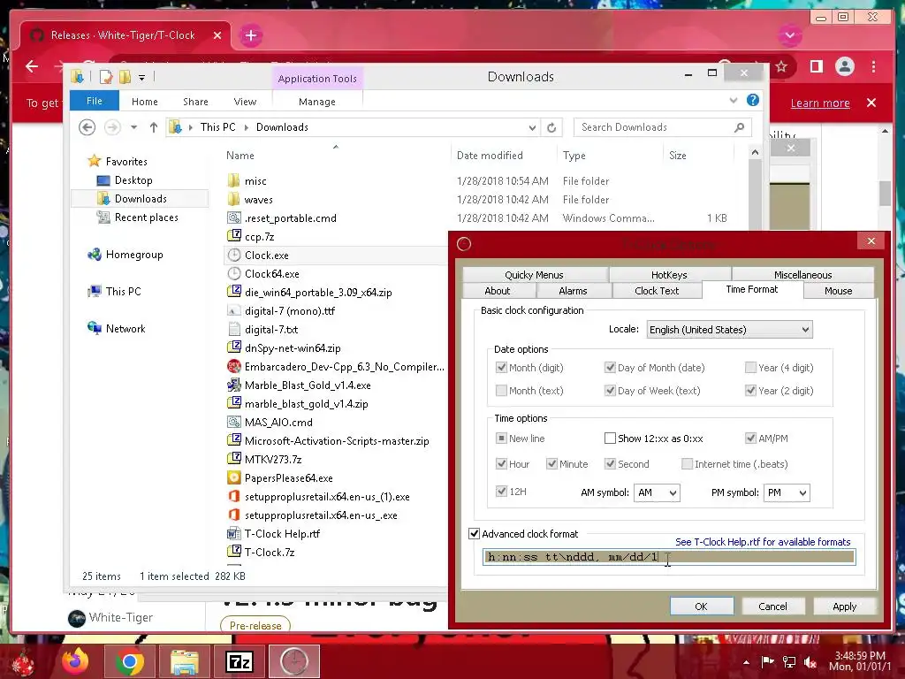The width and height of the screenshot is (905, 679).
Task: Click Chrome bookmark star icon
Action: pos(781,66)
